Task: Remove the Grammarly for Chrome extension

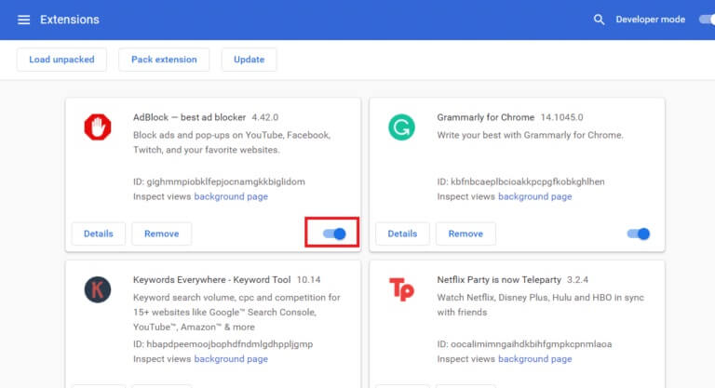Action: click(x=465, y=234)
